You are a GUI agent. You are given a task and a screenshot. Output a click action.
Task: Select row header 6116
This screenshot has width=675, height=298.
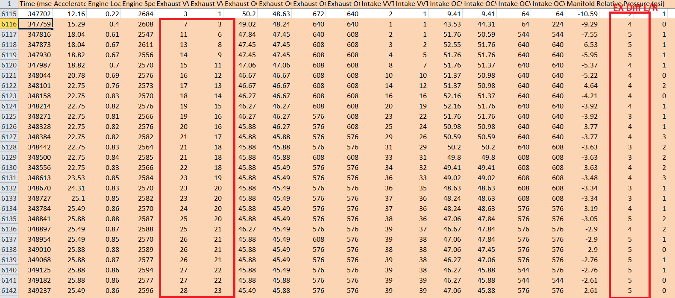9,24
